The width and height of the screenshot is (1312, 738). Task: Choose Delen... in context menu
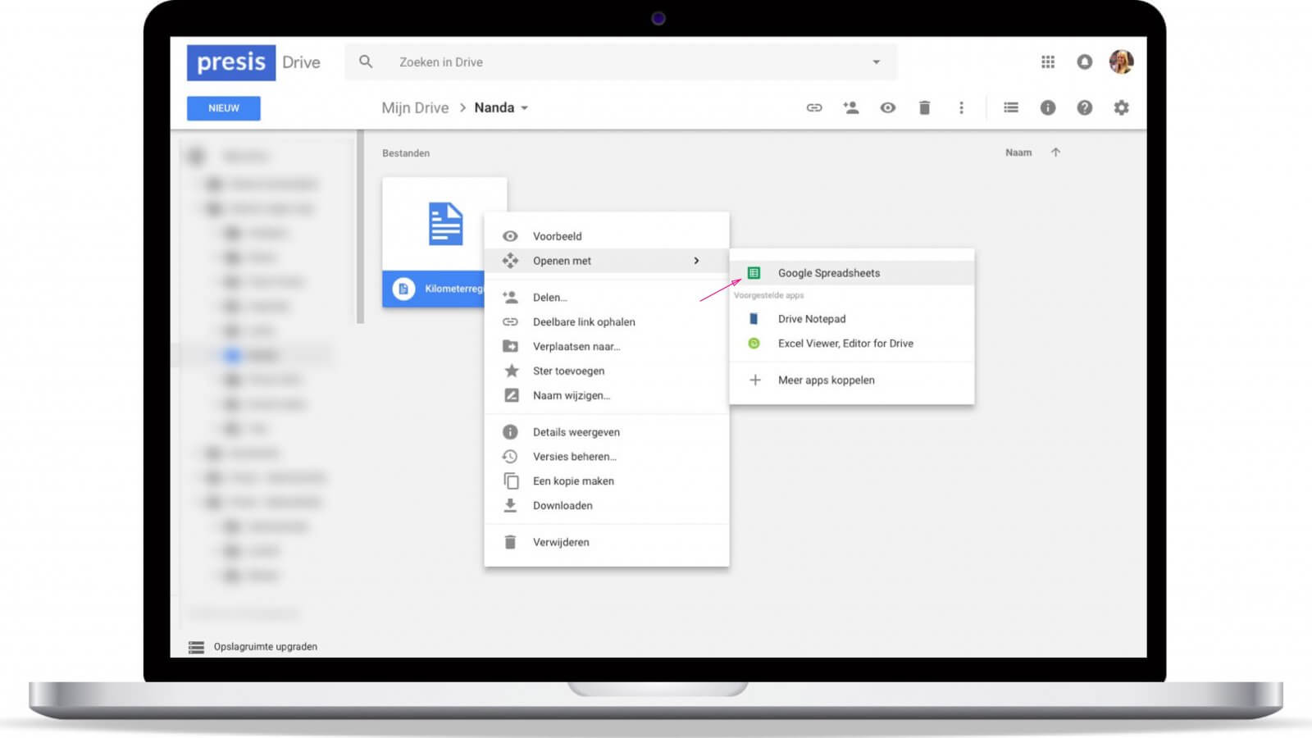[x=607, y=298]
